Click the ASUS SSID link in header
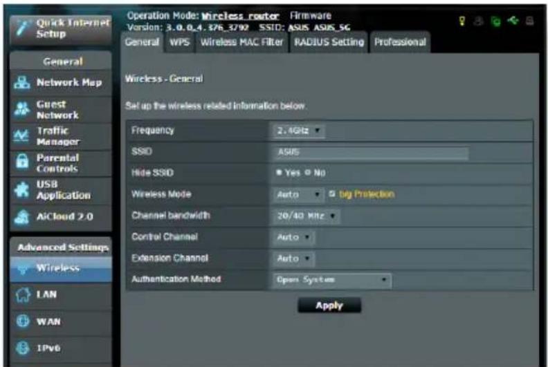The width and height of the screenshot is (548, 367). pyautogui.click(x=299, y=27)
